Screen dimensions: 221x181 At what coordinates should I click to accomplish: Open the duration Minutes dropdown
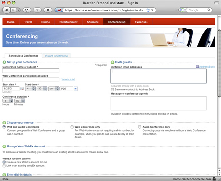click(20, 101)
